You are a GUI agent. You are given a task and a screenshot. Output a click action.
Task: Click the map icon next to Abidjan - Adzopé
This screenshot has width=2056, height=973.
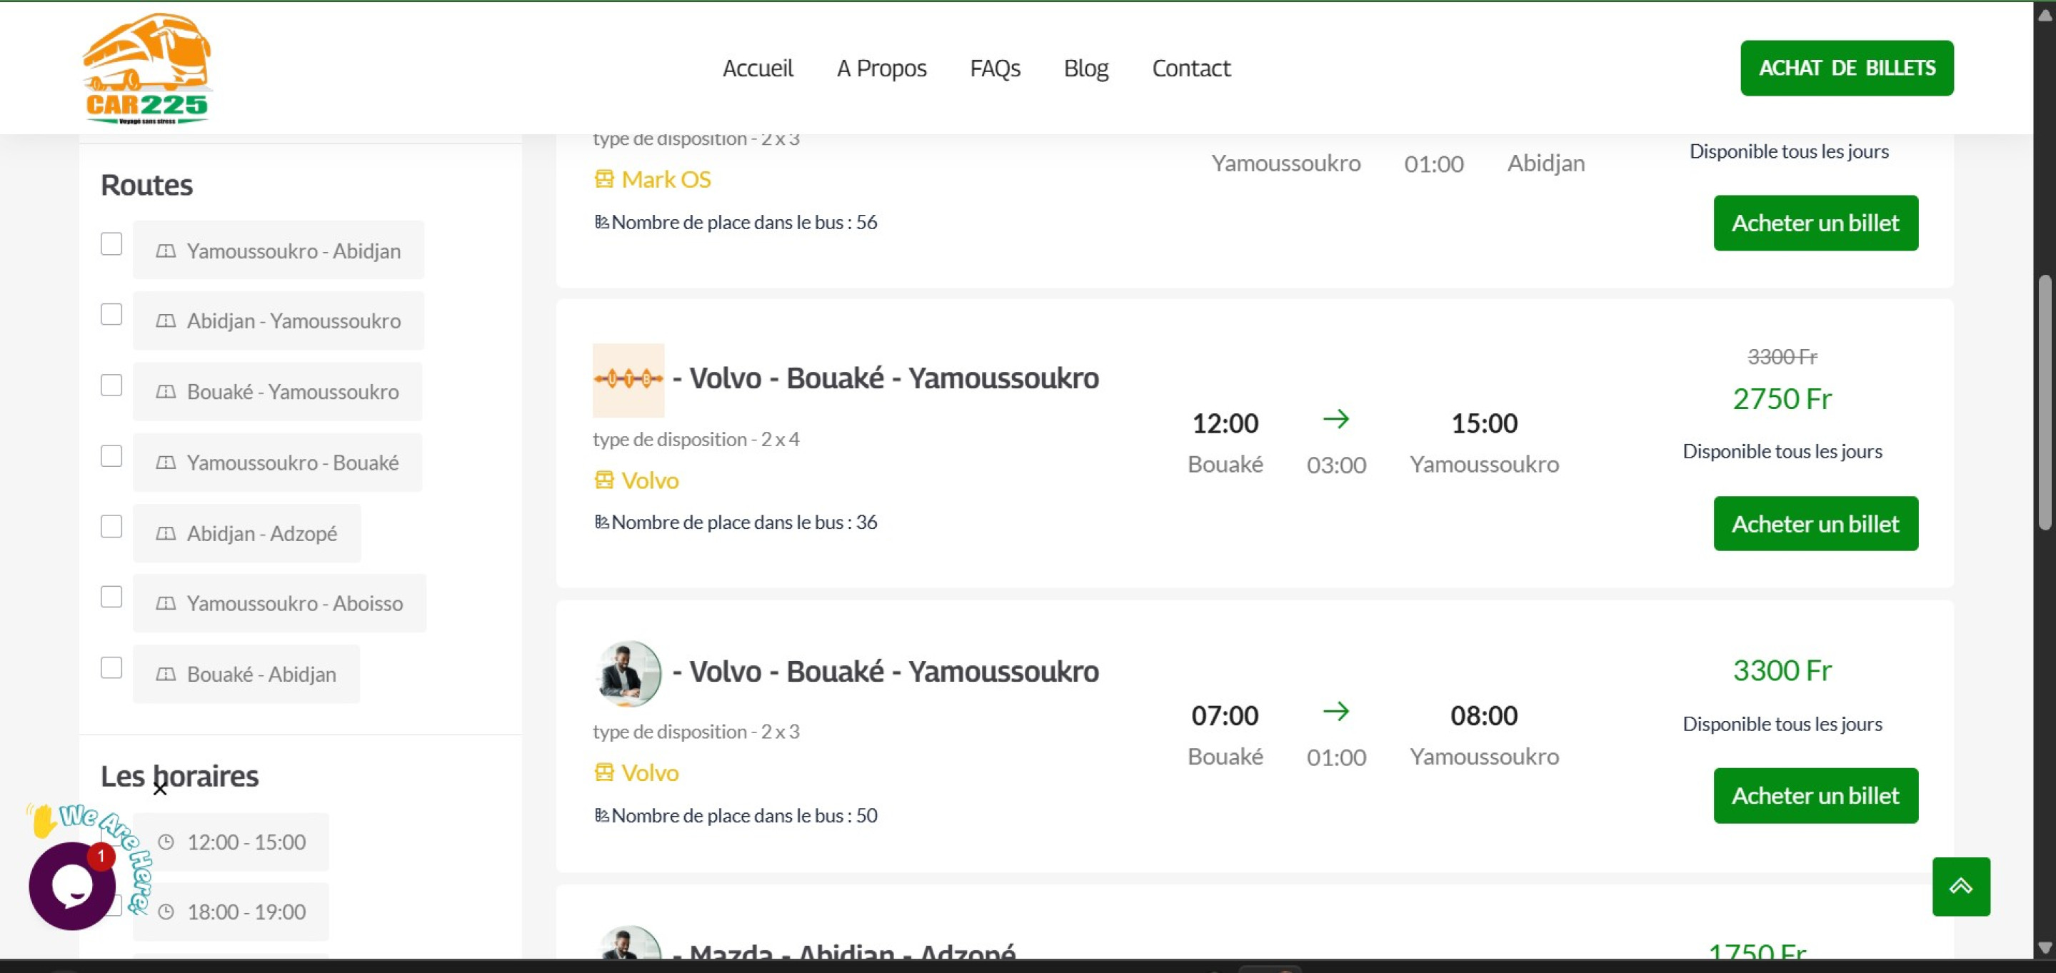tap(166, 533)
